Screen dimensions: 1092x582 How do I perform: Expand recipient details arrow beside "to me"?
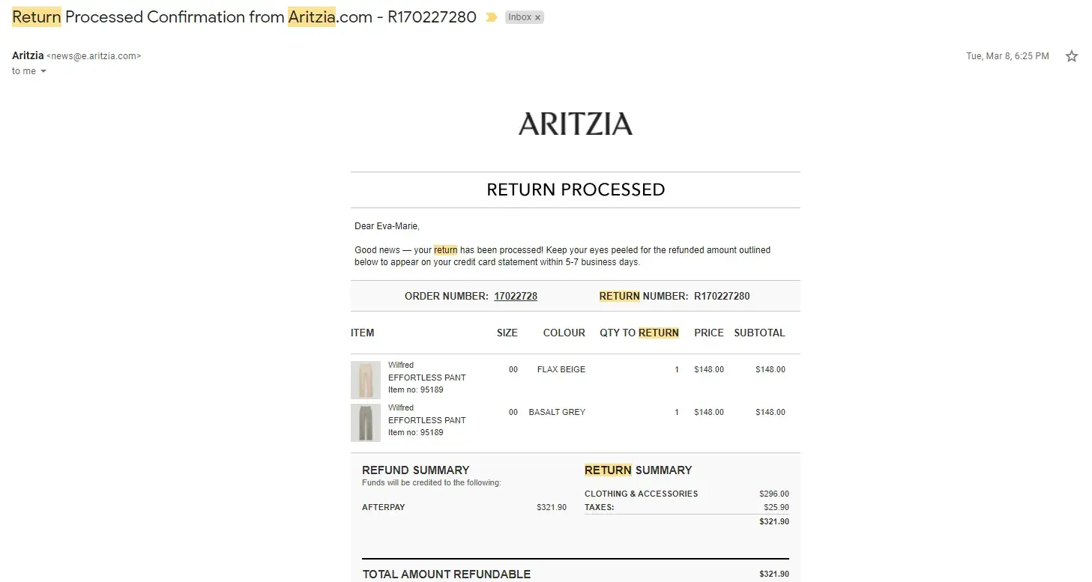43,71
